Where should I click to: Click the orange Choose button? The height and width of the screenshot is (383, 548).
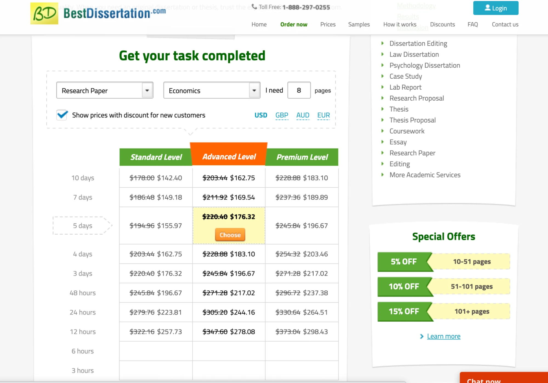[x=230, y=235]
